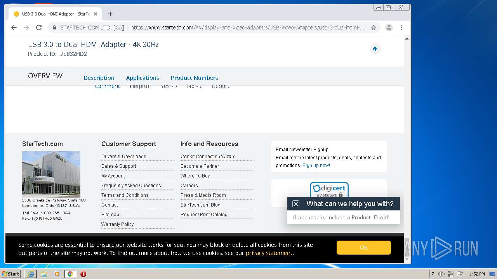Open the Where To Buy link
The width and height of the screenshot is (497, 279).
(195, 176)
